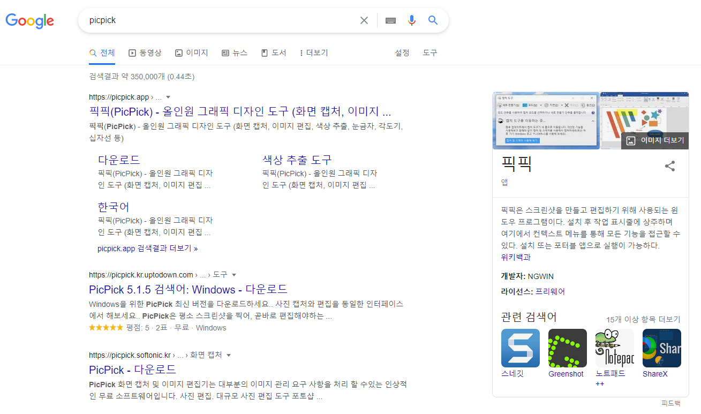This screenshot has width=701, height=414.
Task: Switch to the 동영상 tab
Action: [x=145, y=53]
